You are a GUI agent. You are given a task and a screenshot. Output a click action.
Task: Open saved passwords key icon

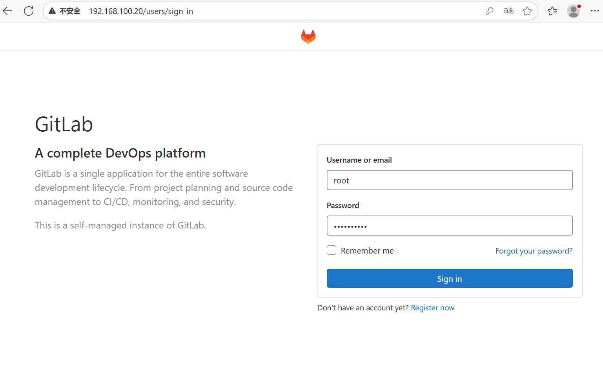coord(489,11)
